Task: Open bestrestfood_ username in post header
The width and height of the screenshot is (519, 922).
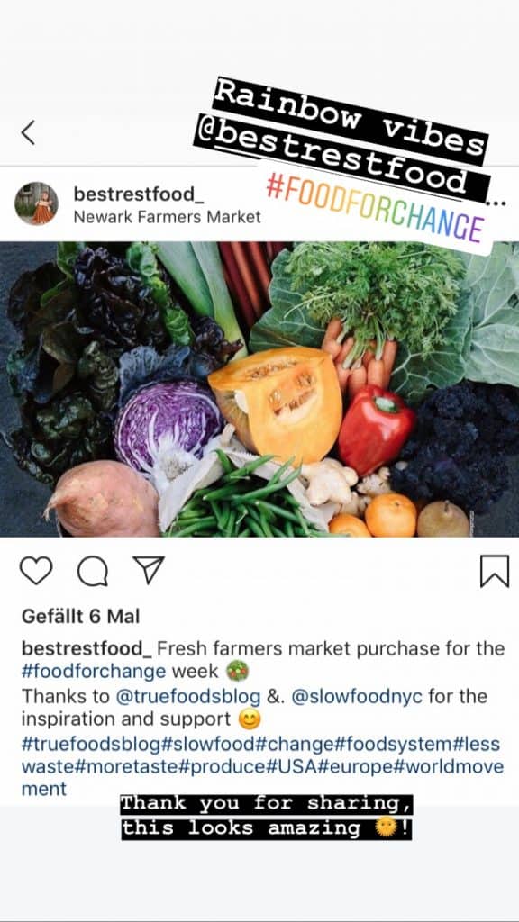Action: tap(139, 194)
